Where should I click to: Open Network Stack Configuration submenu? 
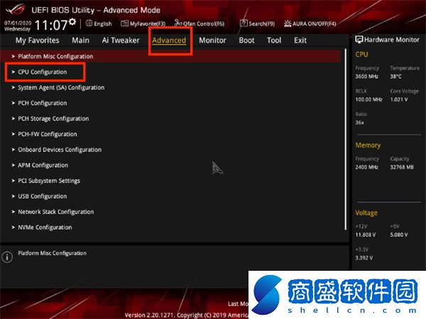tap(55, 212)
